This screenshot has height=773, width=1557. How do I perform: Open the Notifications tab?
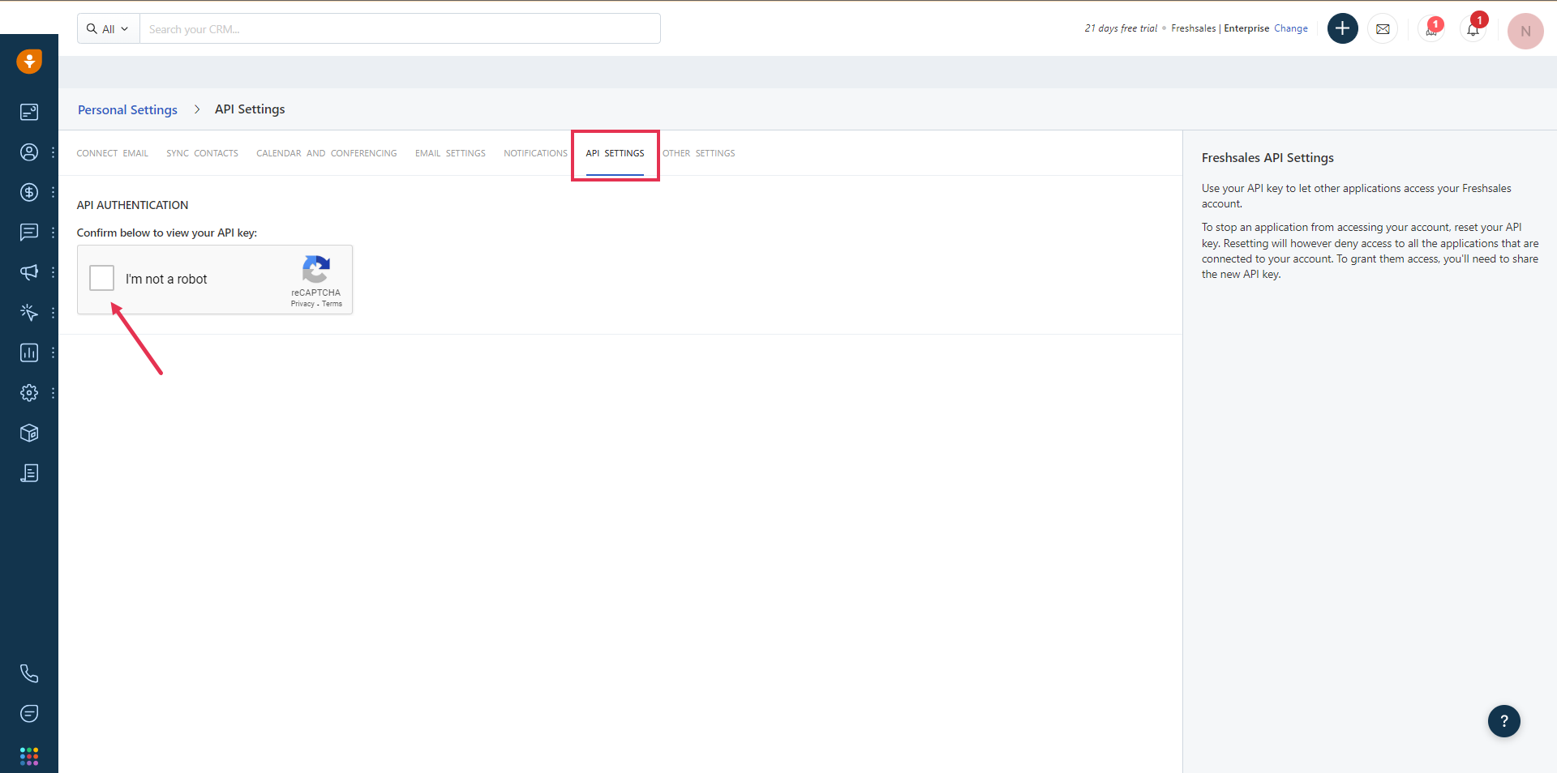point(535,153)
